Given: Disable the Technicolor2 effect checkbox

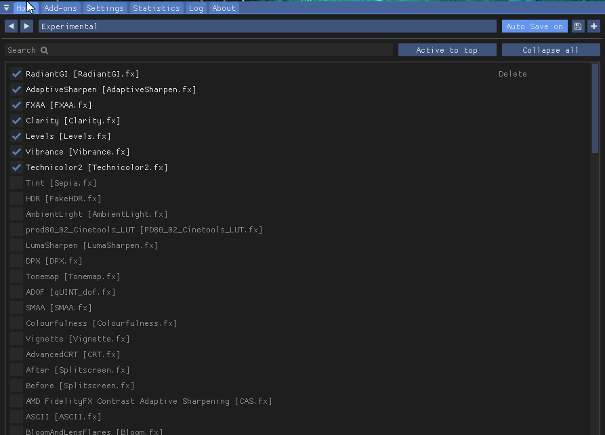Looking at the screenshot, I should pos(16,167).
